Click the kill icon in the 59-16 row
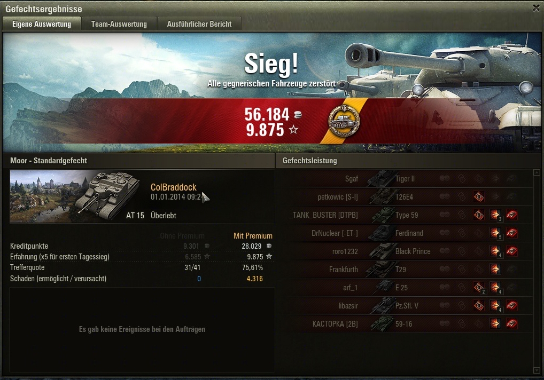Screen dimensions: 544x380 [512, 323]
